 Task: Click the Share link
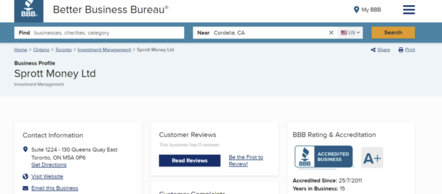pyautogui.click(x=384, y=50)
